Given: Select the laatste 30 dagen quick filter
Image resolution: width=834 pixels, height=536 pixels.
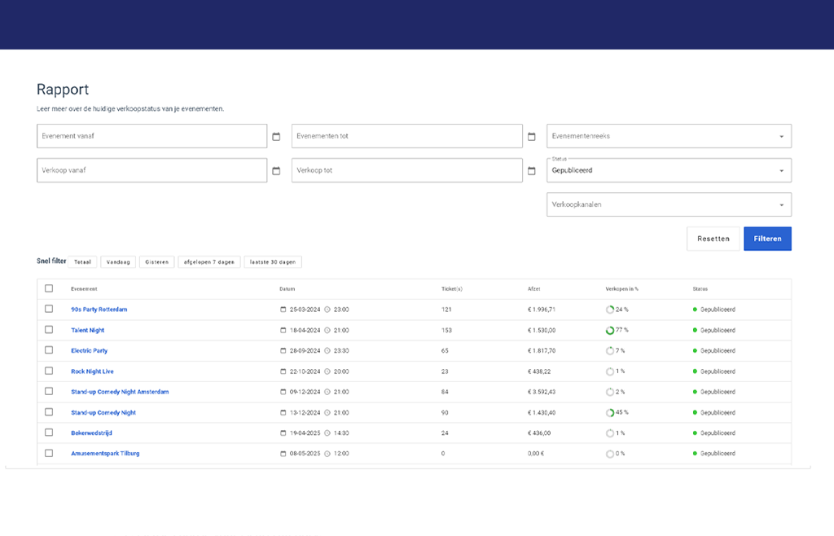Looking at the screenshot, I should click(x=273, y=262).
